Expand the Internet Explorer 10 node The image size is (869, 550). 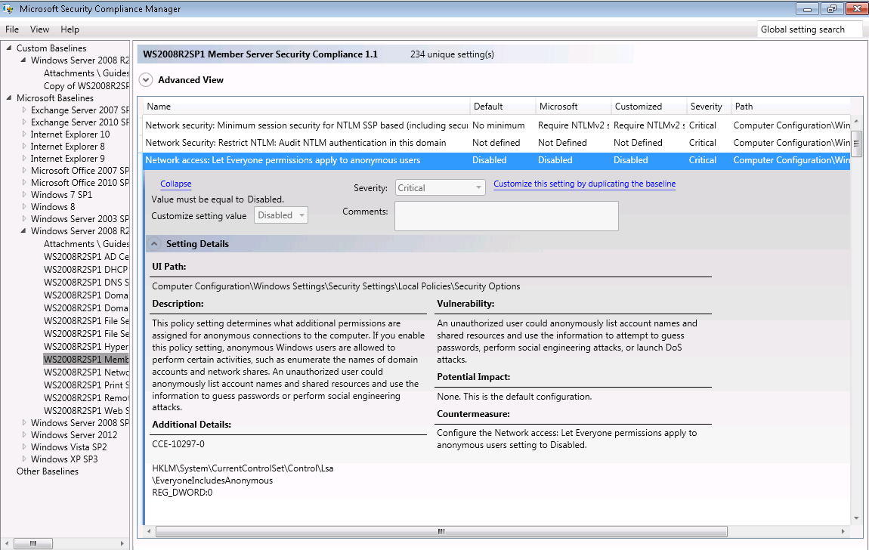tap(24, 134)
